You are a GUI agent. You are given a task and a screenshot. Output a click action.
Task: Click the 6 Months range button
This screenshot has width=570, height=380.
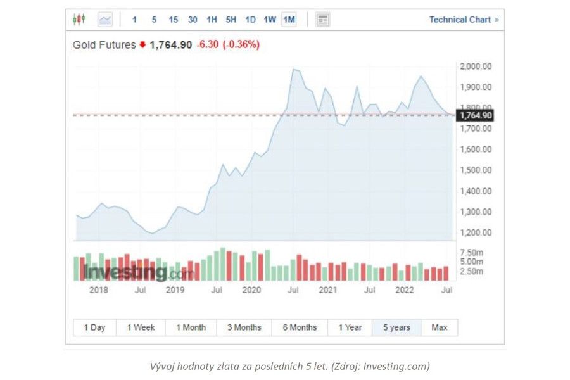300,327
